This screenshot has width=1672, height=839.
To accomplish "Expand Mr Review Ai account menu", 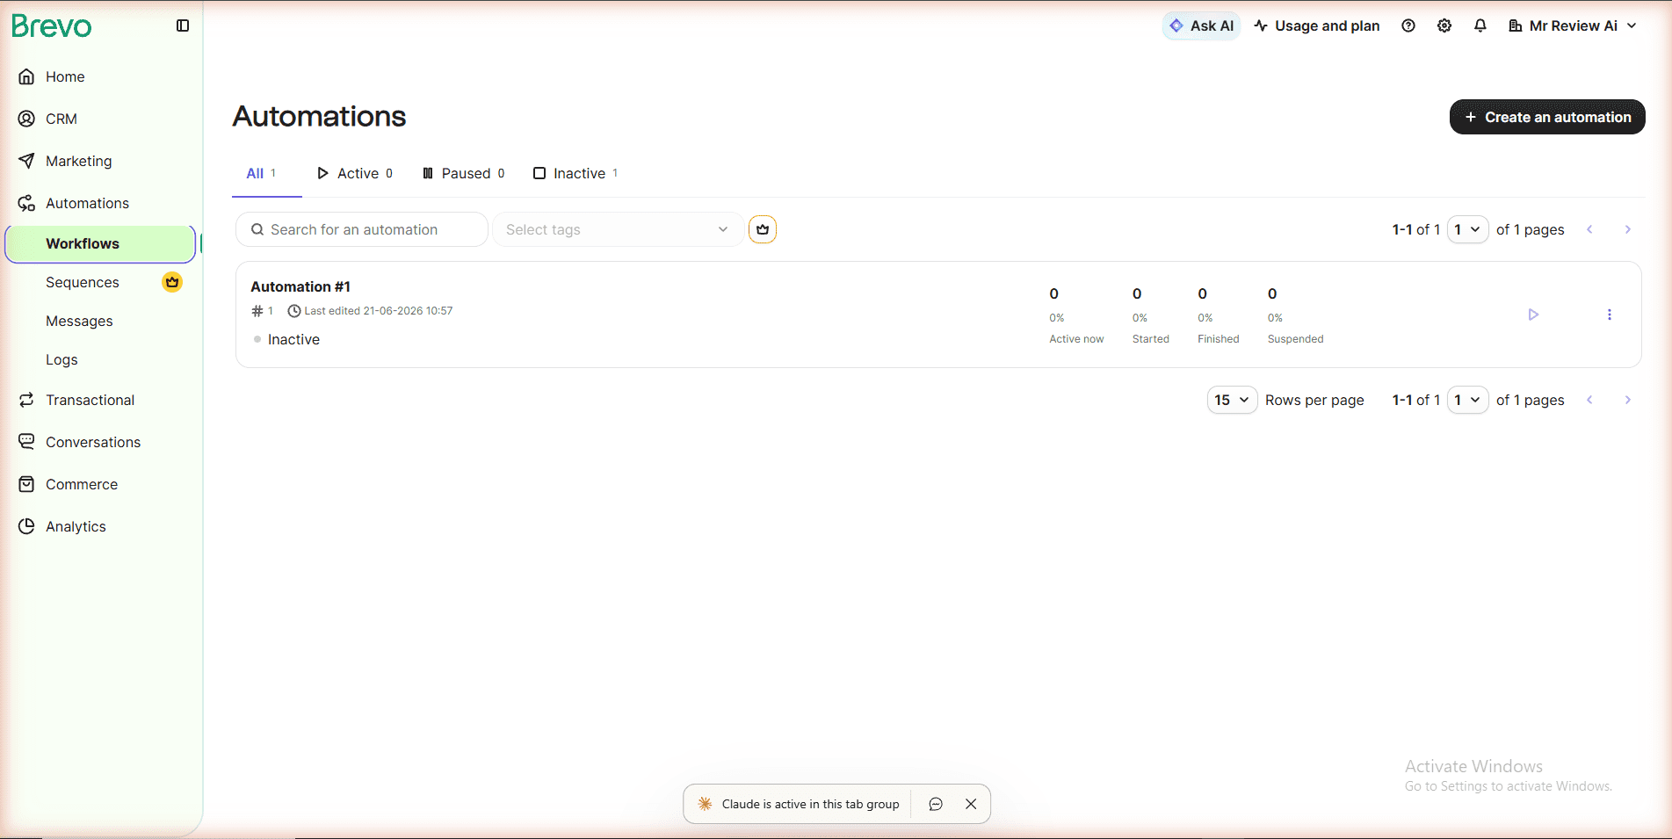I will pos(1573,25).
